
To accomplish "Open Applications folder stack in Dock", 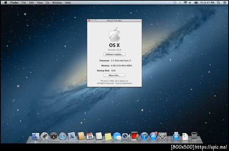I will pyautogui.click(x=176, y=136).
